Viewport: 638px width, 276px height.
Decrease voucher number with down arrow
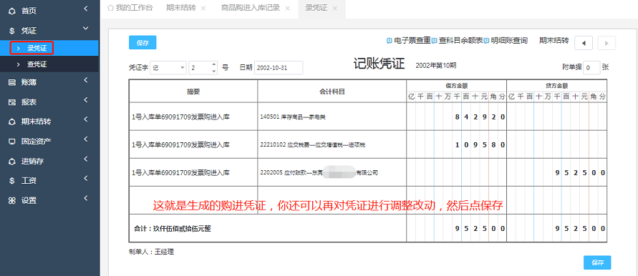214,71
